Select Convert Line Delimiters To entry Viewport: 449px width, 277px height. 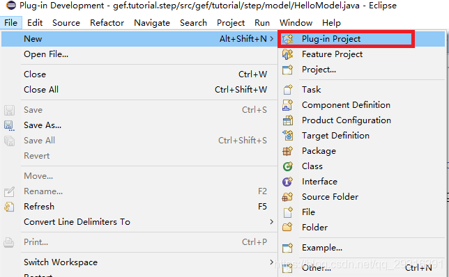139,222
